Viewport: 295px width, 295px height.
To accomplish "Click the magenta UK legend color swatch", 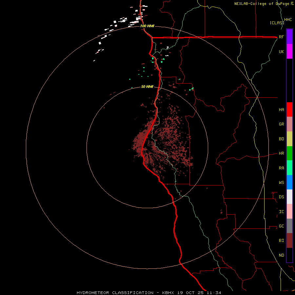I will [289, 51].
